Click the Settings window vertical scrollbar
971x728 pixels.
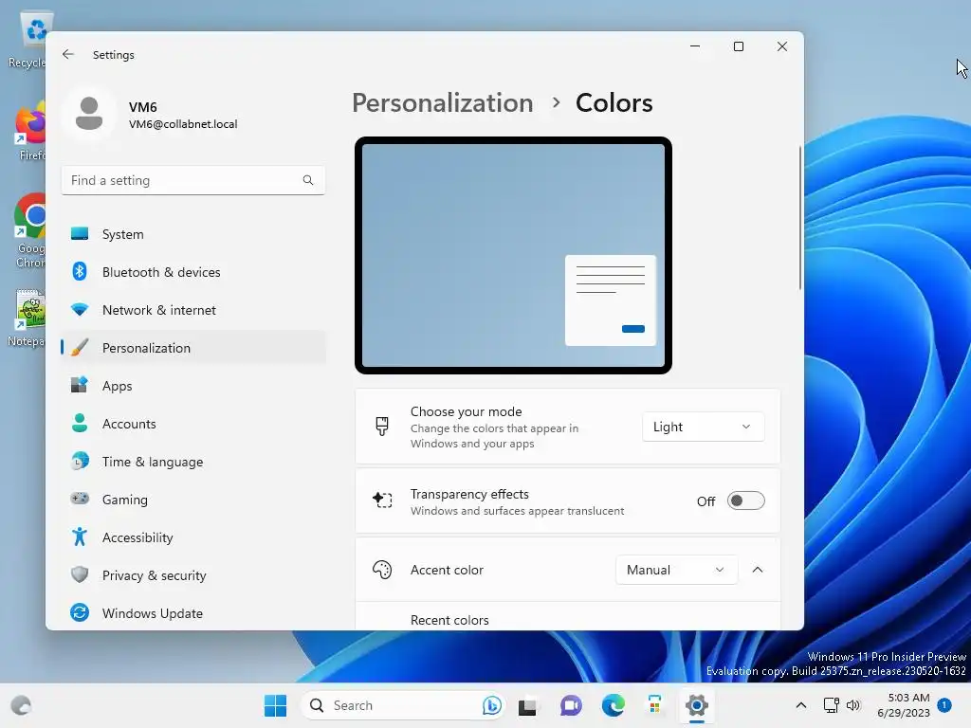(x=800, y=217)
